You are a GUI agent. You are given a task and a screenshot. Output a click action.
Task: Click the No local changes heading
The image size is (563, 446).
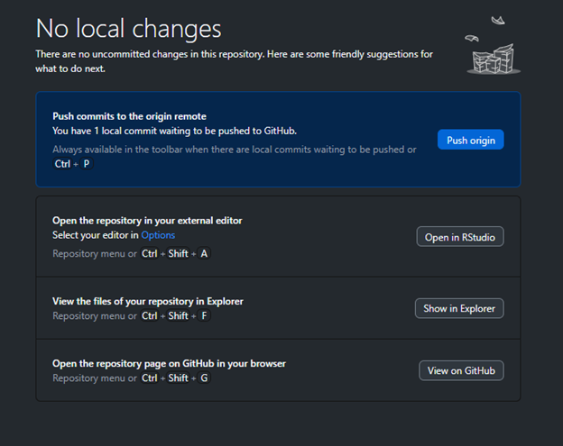(129, 28)
